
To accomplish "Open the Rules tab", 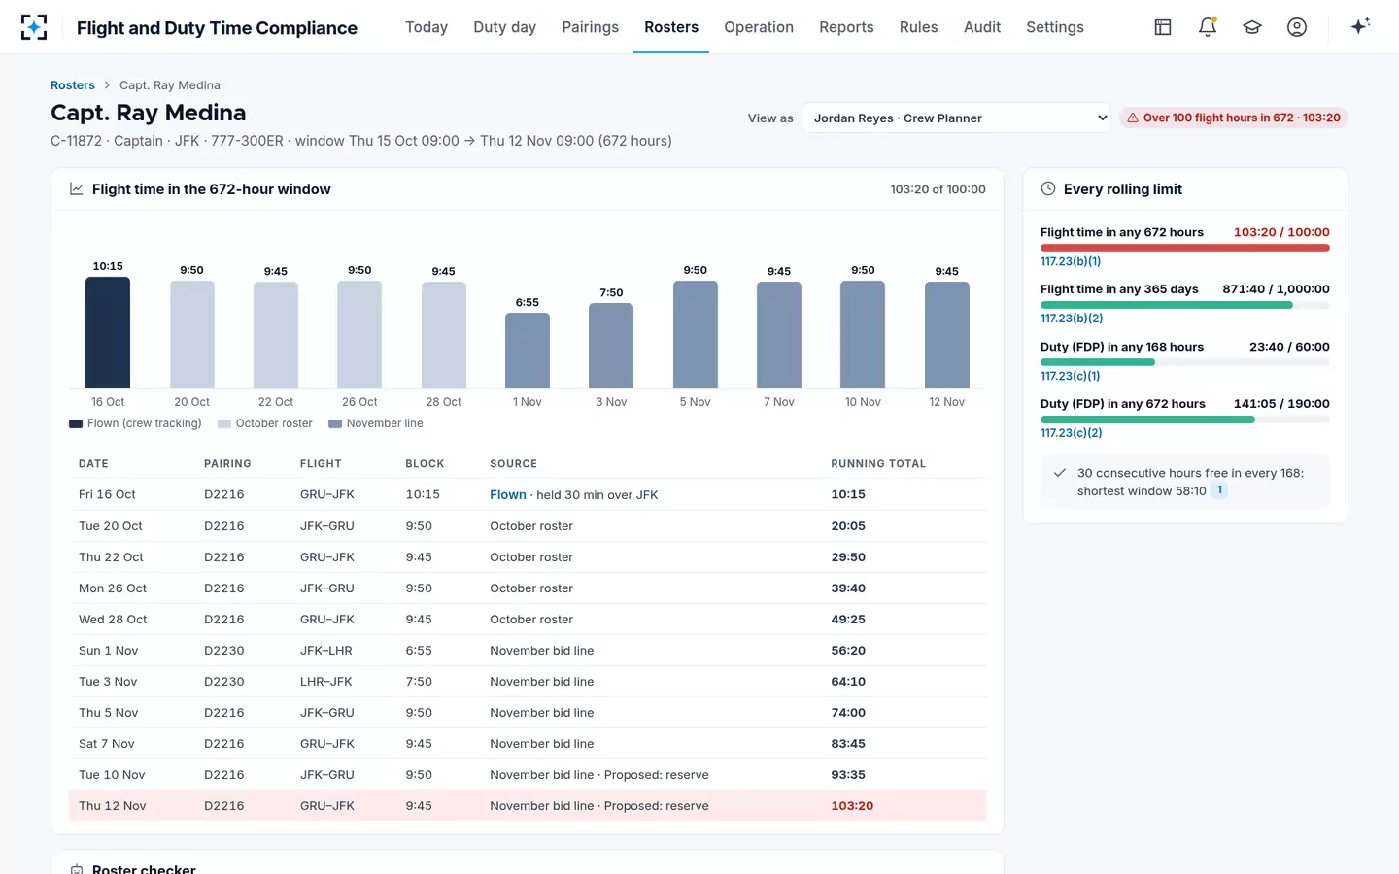I will [919, 27].
